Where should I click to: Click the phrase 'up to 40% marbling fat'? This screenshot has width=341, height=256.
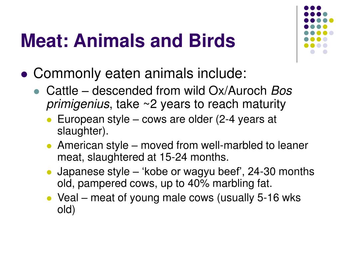pyautogui.click(x=216, y=183)
